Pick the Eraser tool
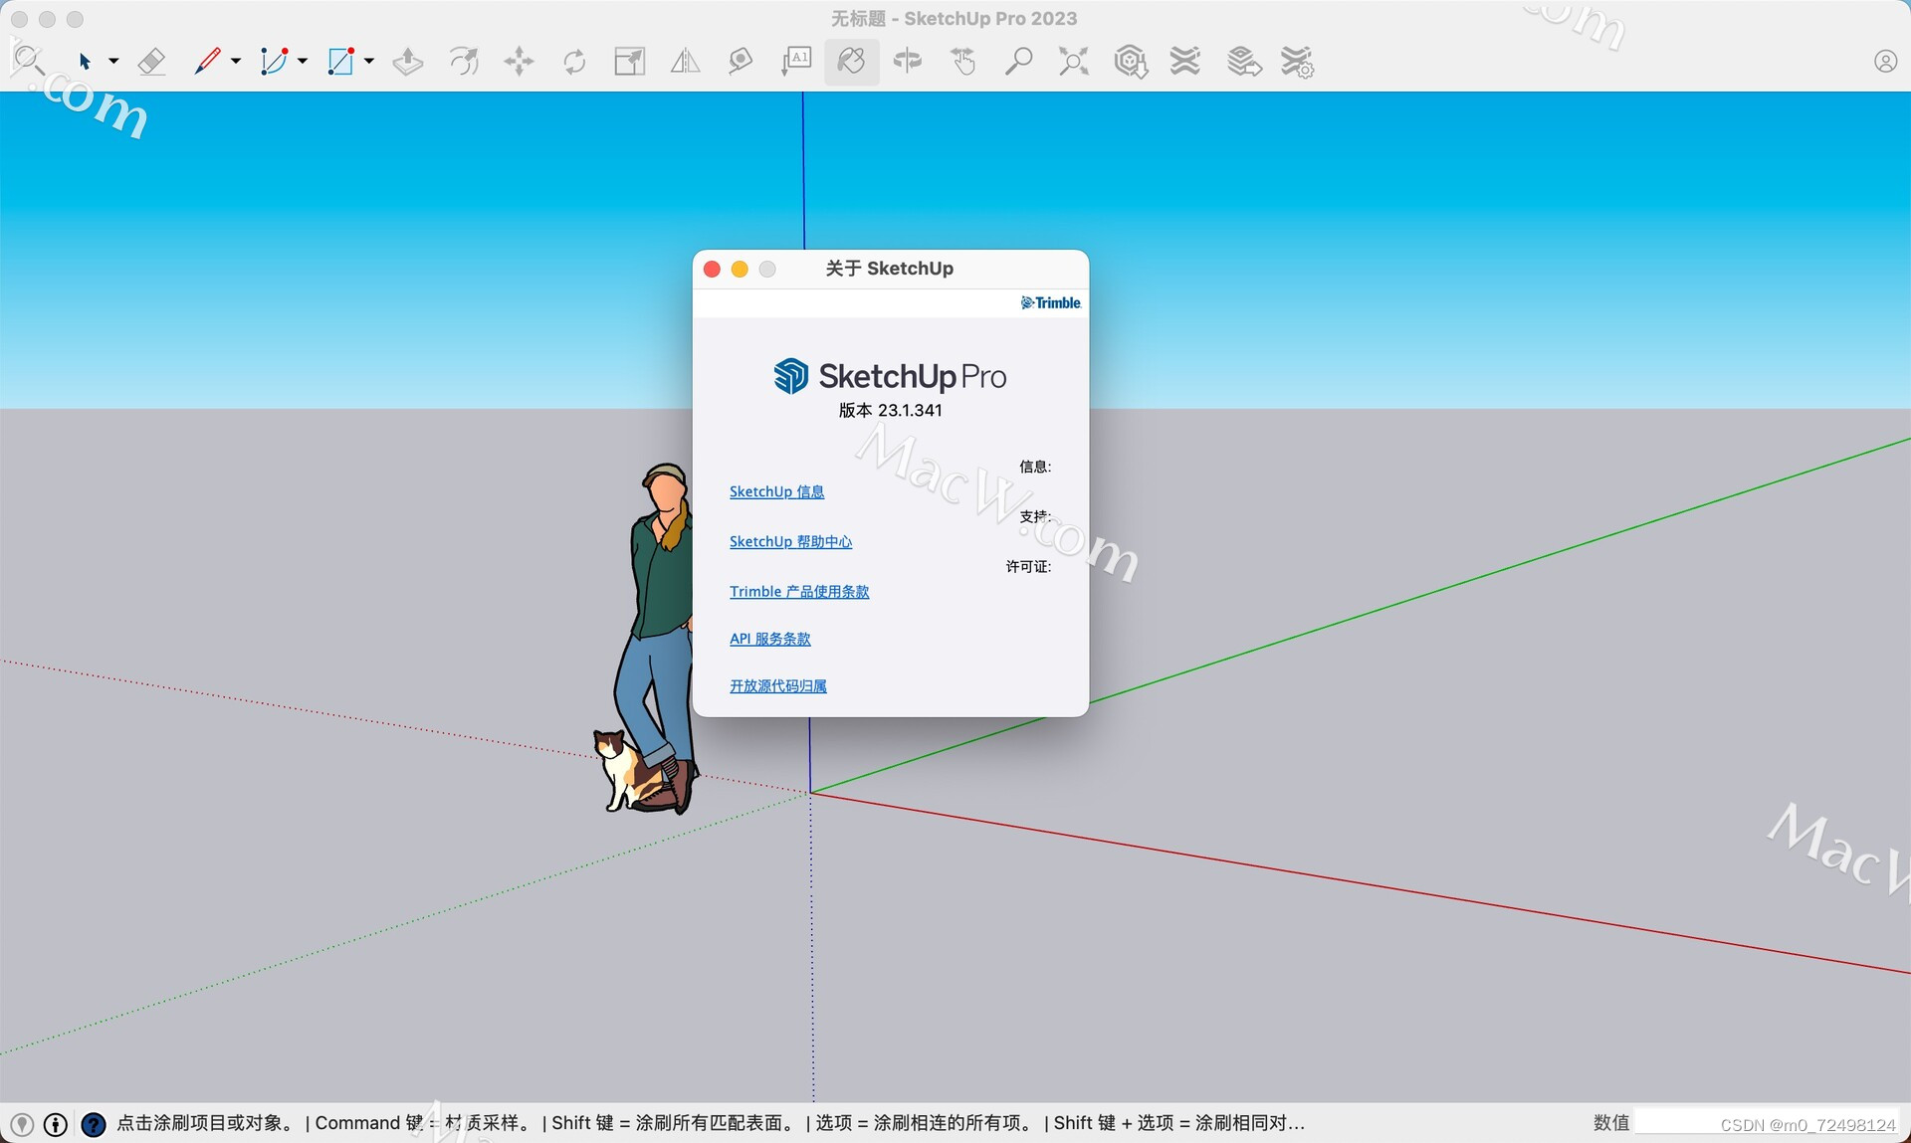 (x=151, y=62)
